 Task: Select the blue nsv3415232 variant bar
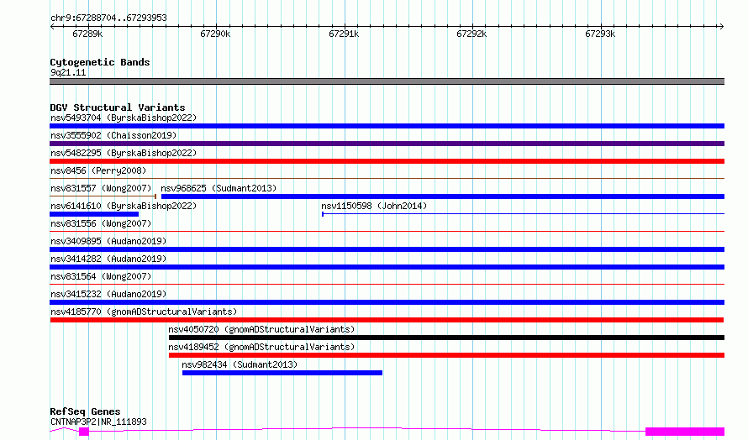click(387, 302)
